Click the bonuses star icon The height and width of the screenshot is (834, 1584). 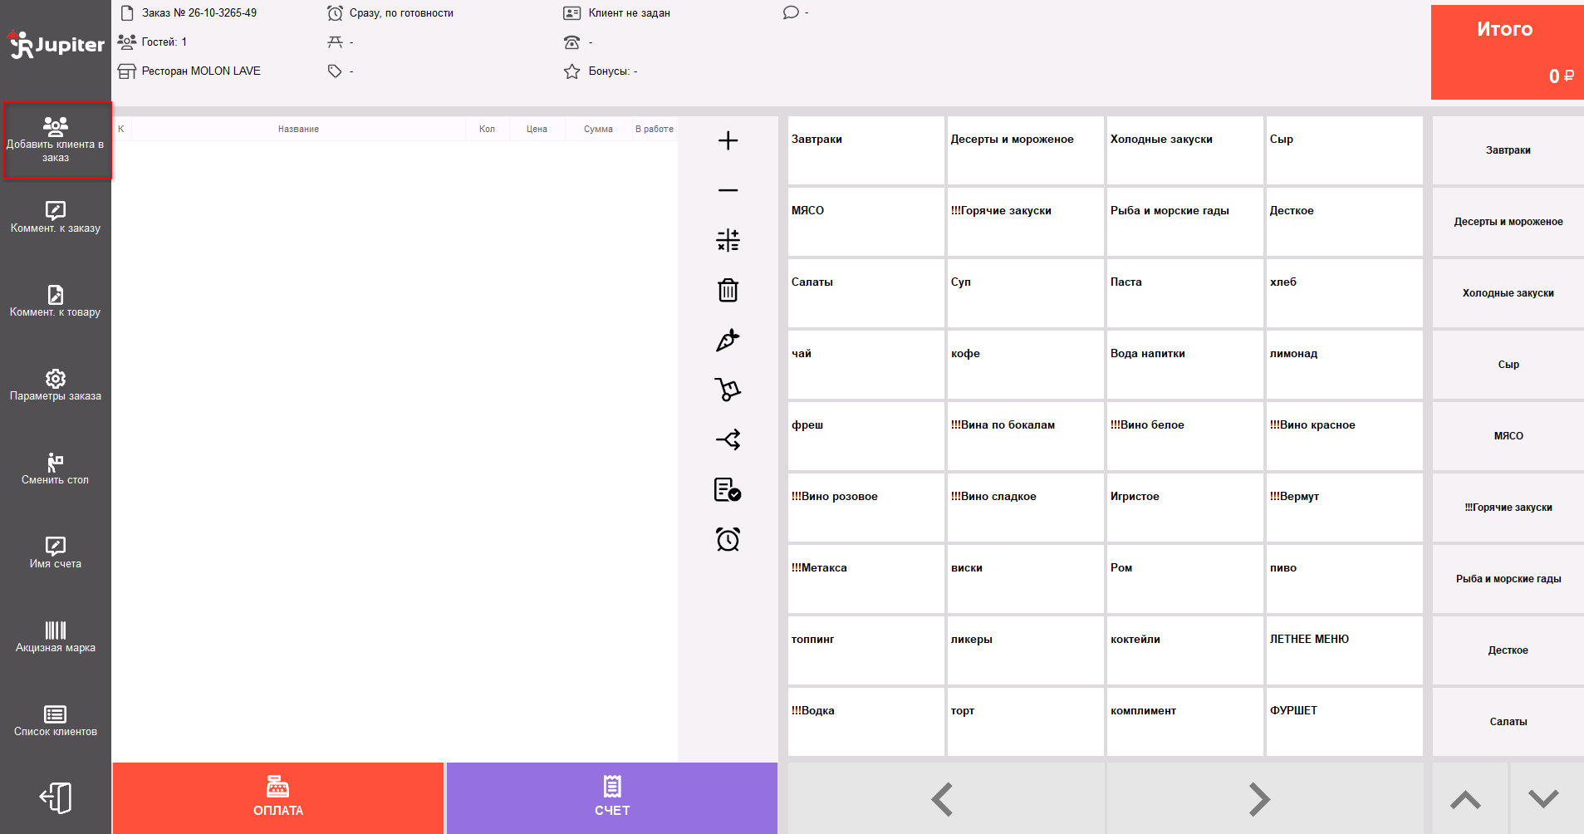pos(571,71)
